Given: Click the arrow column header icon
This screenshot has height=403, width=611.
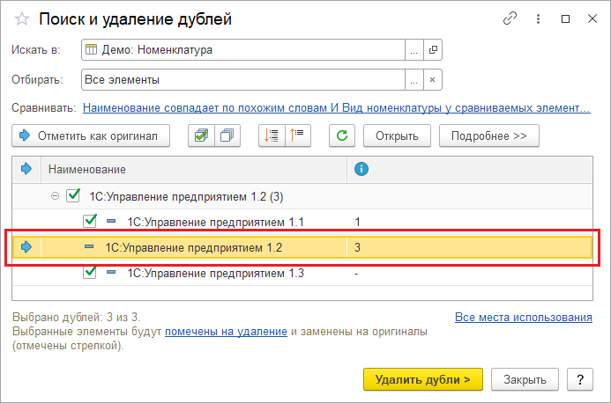Looking at the screenshot, I should 26,169.
